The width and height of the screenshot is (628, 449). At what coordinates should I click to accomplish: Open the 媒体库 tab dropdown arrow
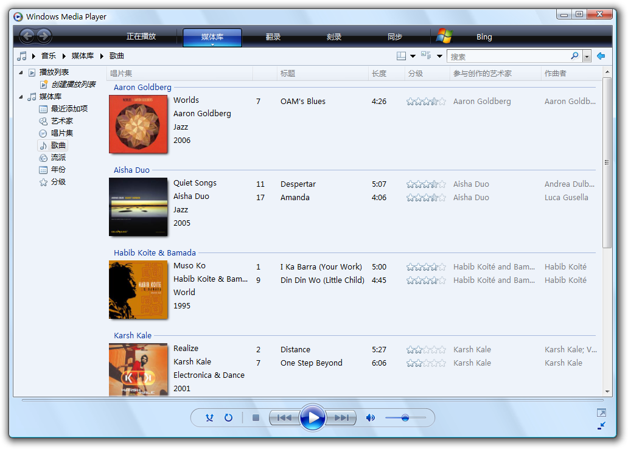(212, 44)
